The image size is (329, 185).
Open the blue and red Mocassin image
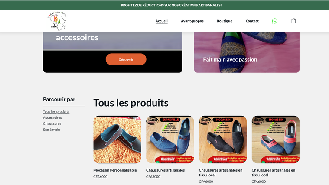pyautogui.click(x=276, y=140)
